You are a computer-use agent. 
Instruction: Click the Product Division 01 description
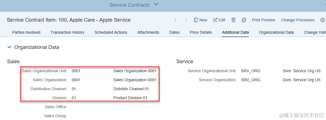(130, 98)
